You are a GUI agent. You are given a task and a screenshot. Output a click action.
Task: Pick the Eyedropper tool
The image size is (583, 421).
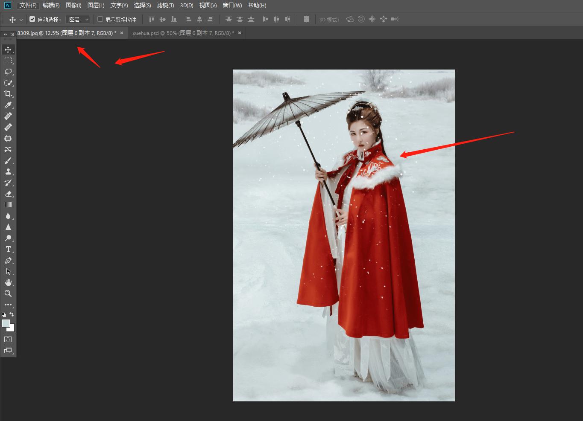(x=8, y=105)
